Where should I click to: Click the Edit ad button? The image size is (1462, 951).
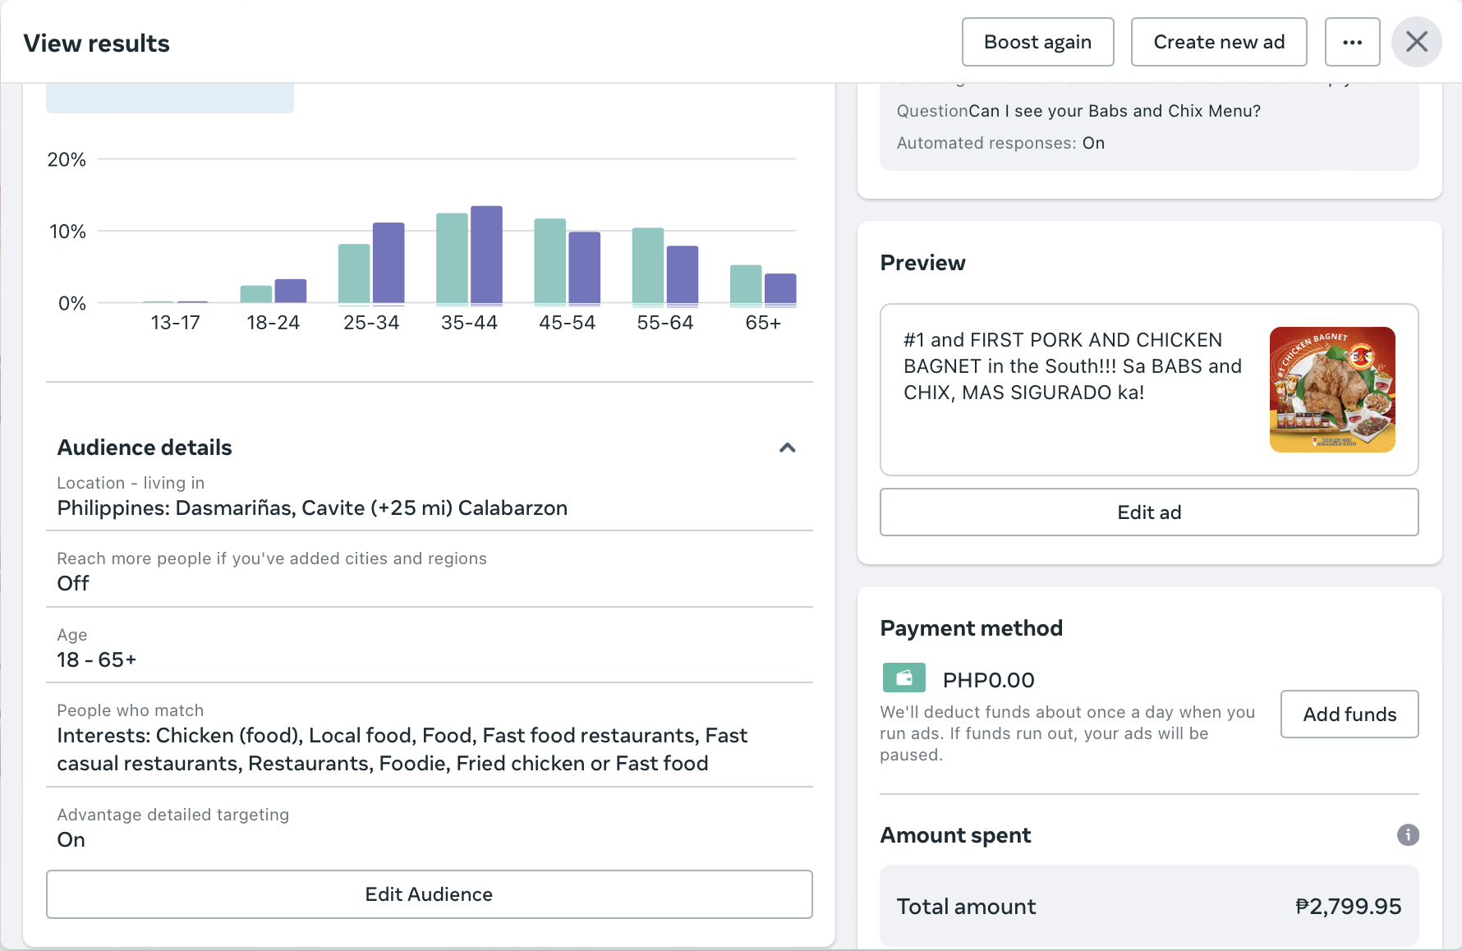point(1149,512)
